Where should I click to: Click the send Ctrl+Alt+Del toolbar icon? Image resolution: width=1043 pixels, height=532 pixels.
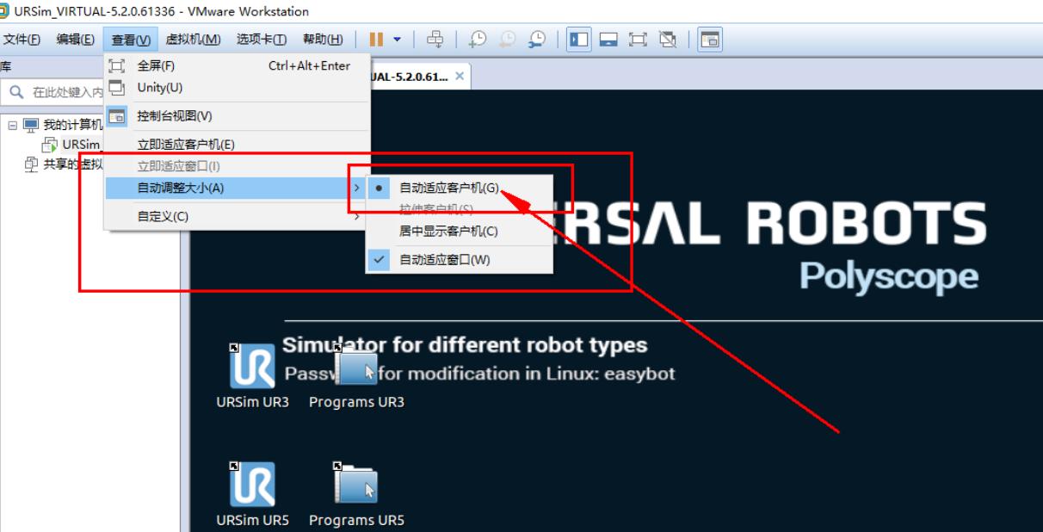(436, 40)
